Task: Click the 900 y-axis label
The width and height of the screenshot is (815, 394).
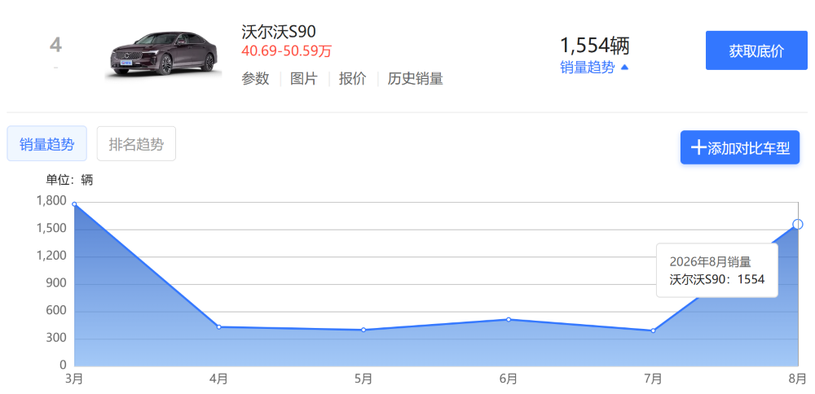Action: tap(56, 283)
